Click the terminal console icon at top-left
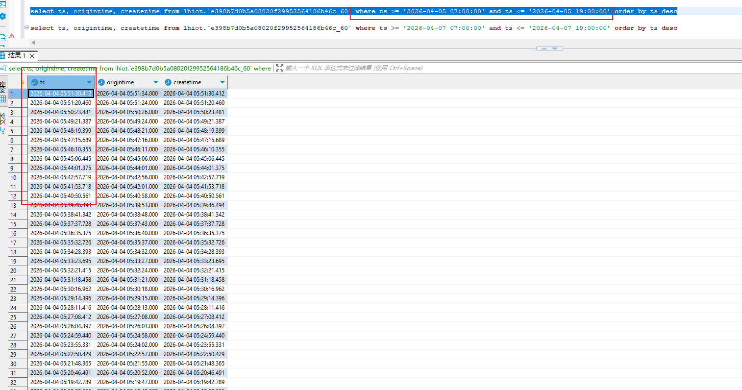 click(2, 3)
